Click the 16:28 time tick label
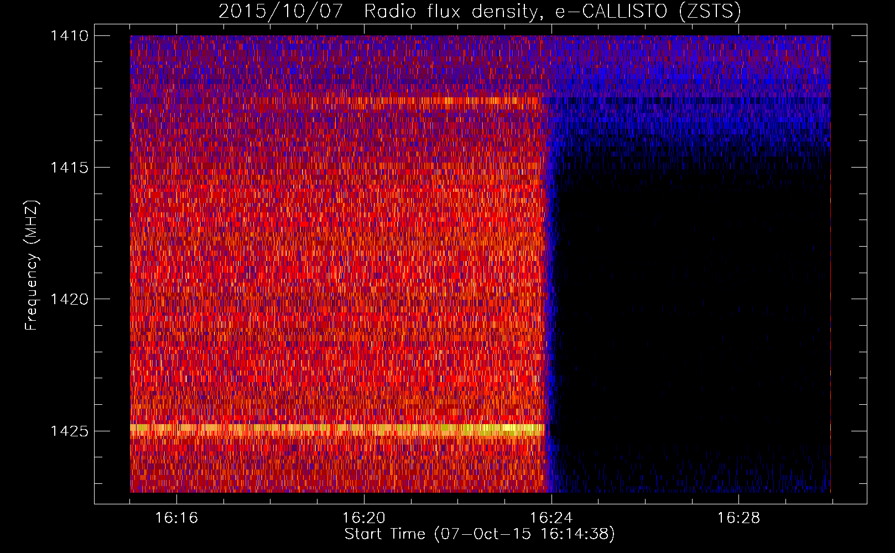Screen dimensions: 895x553 (739, 518)
